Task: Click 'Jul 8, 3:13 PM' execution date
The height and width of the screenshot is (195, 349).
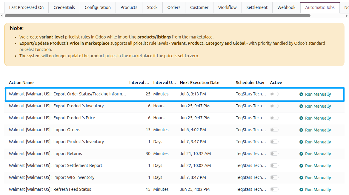Action: 193,94
